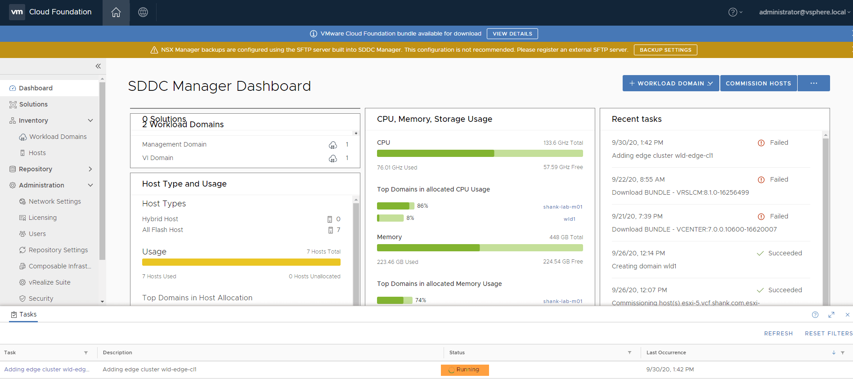Click the All Flash Host count icon

click(x=331, y=230)
